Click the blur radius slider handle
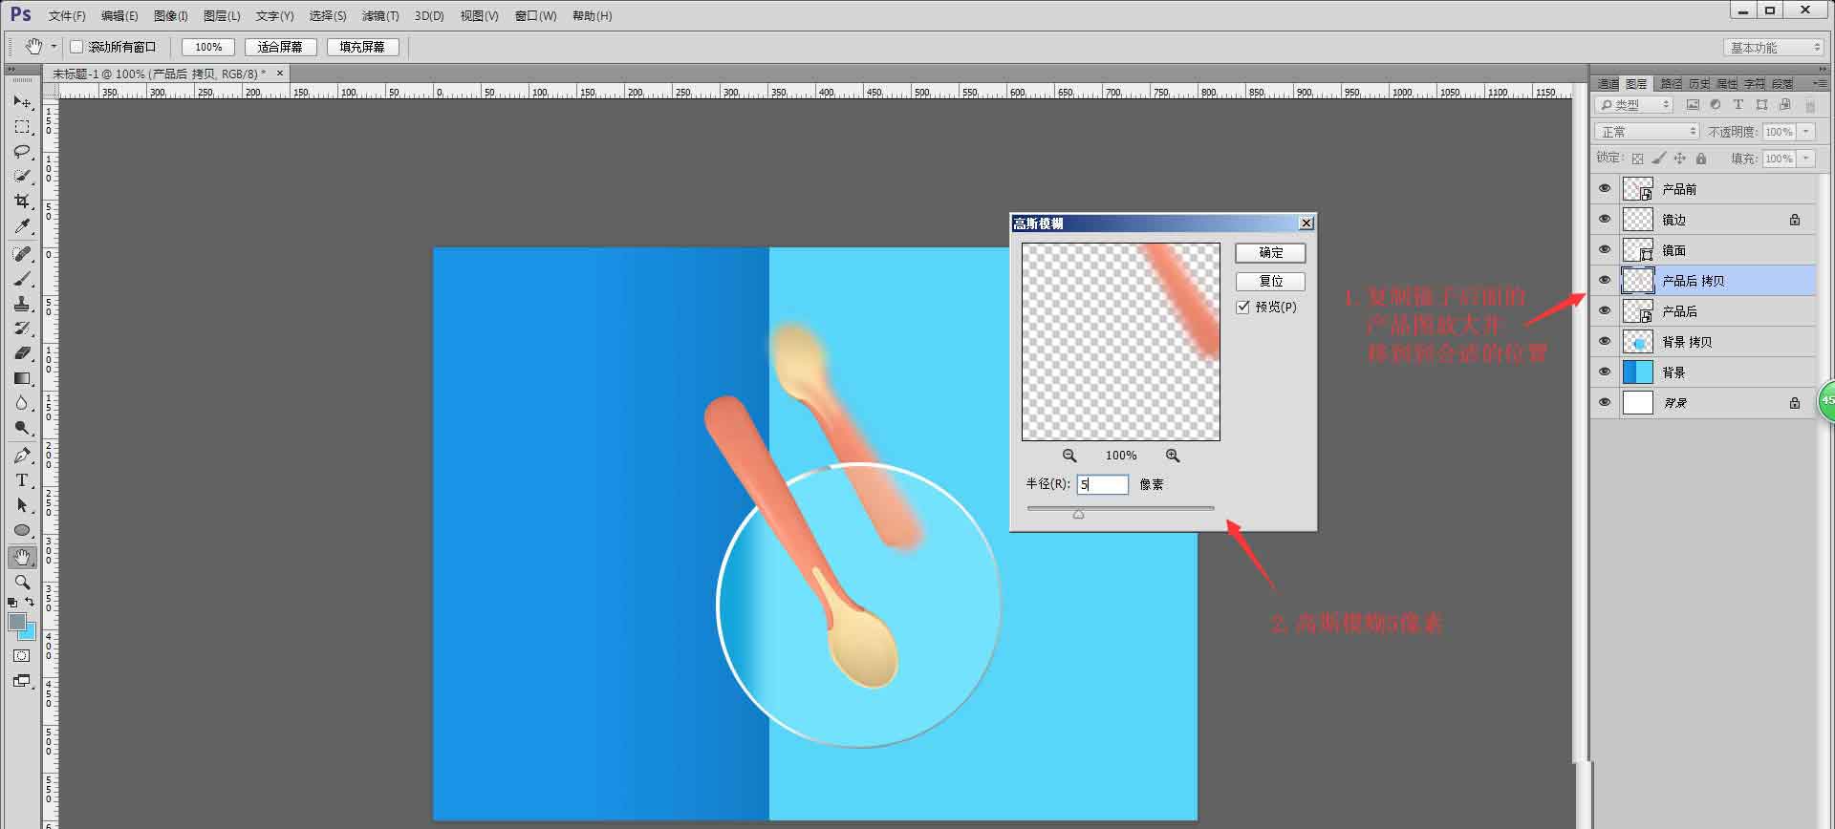 tap(1079, 514)
